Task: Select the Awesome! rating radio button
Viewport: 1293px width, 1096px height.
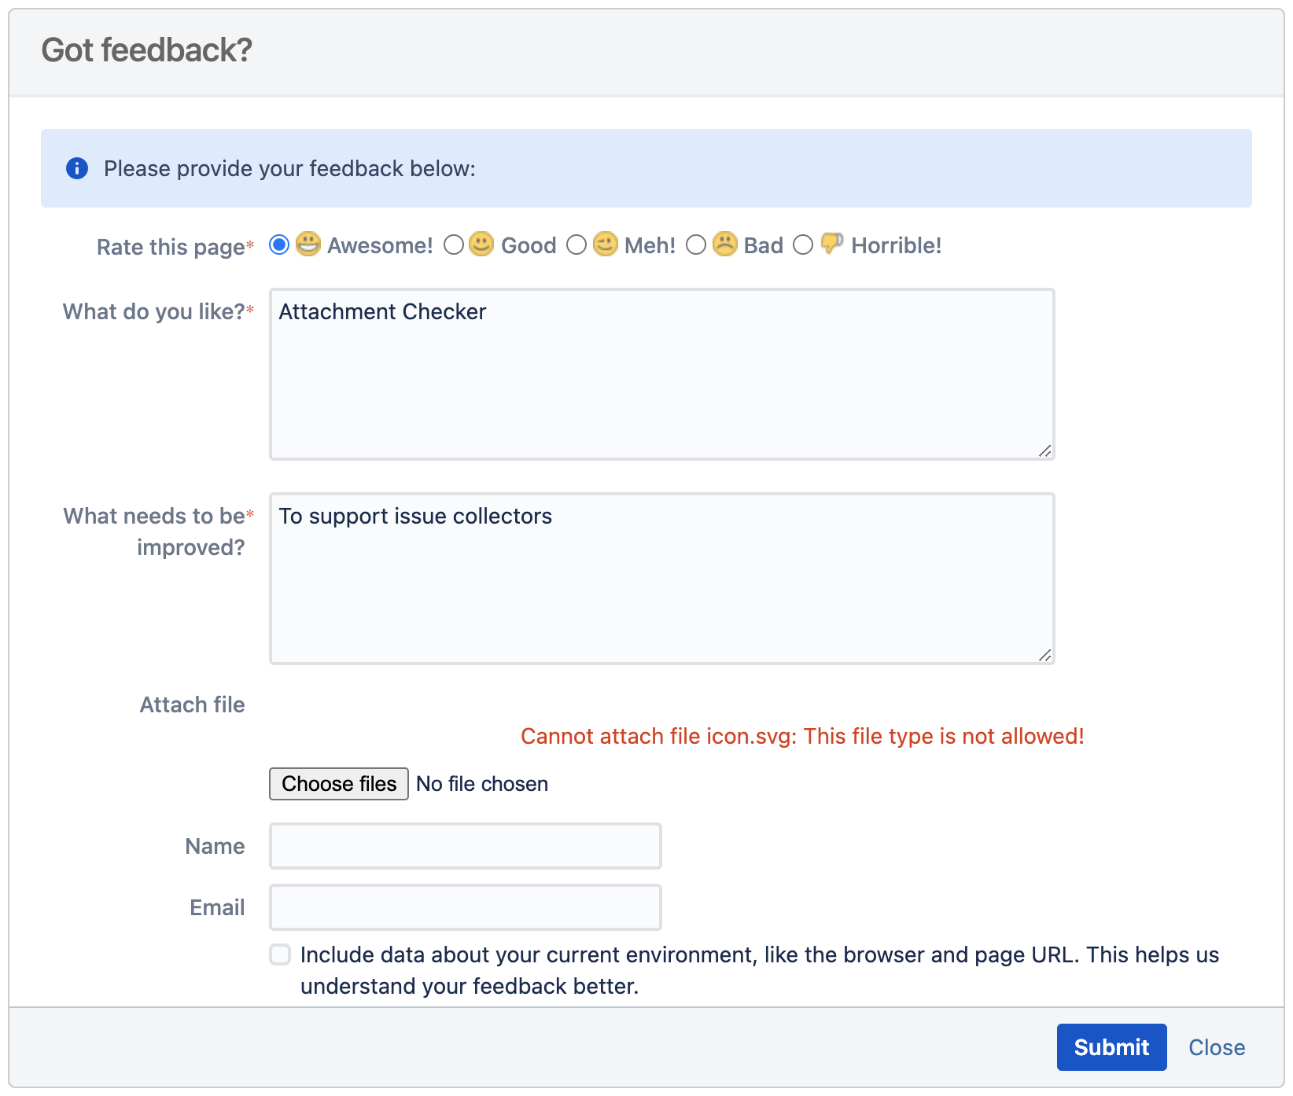Action: pos(279,245)
